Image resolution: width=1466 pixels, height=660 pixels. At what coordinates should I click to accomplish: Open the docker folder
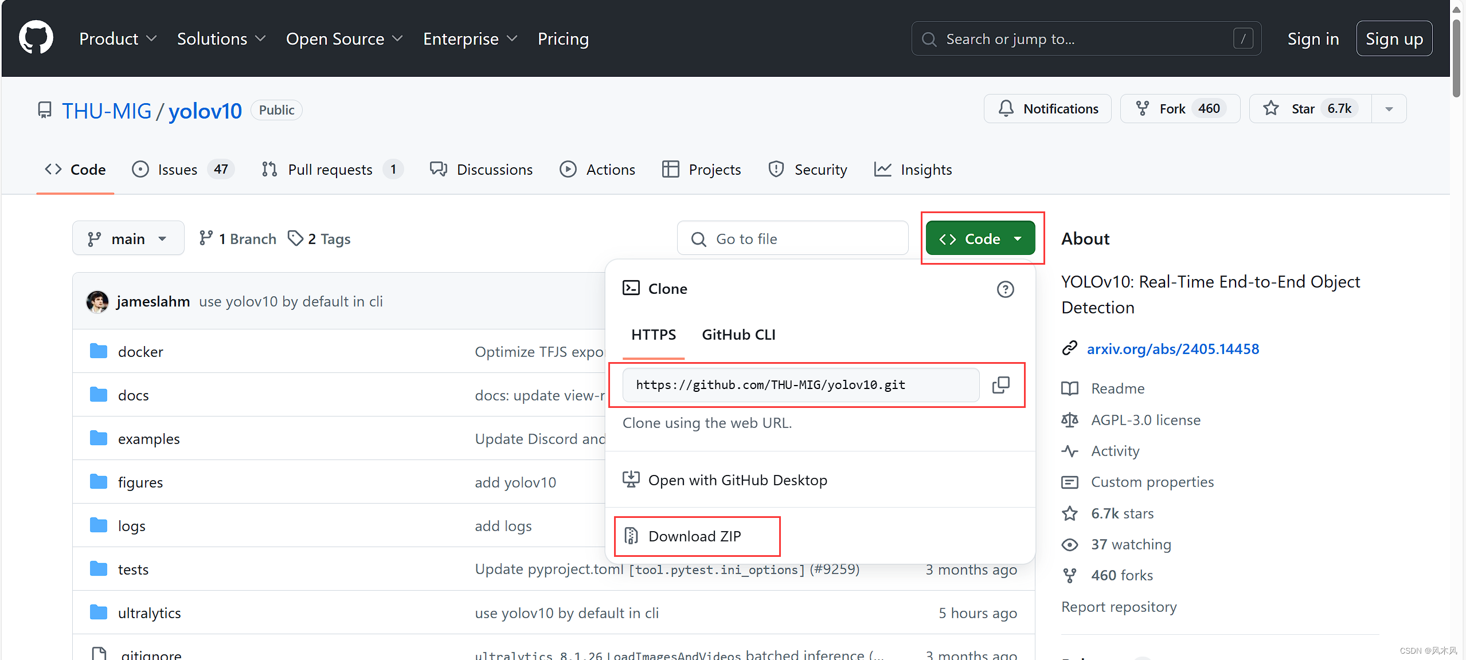[x=140, y=352]
